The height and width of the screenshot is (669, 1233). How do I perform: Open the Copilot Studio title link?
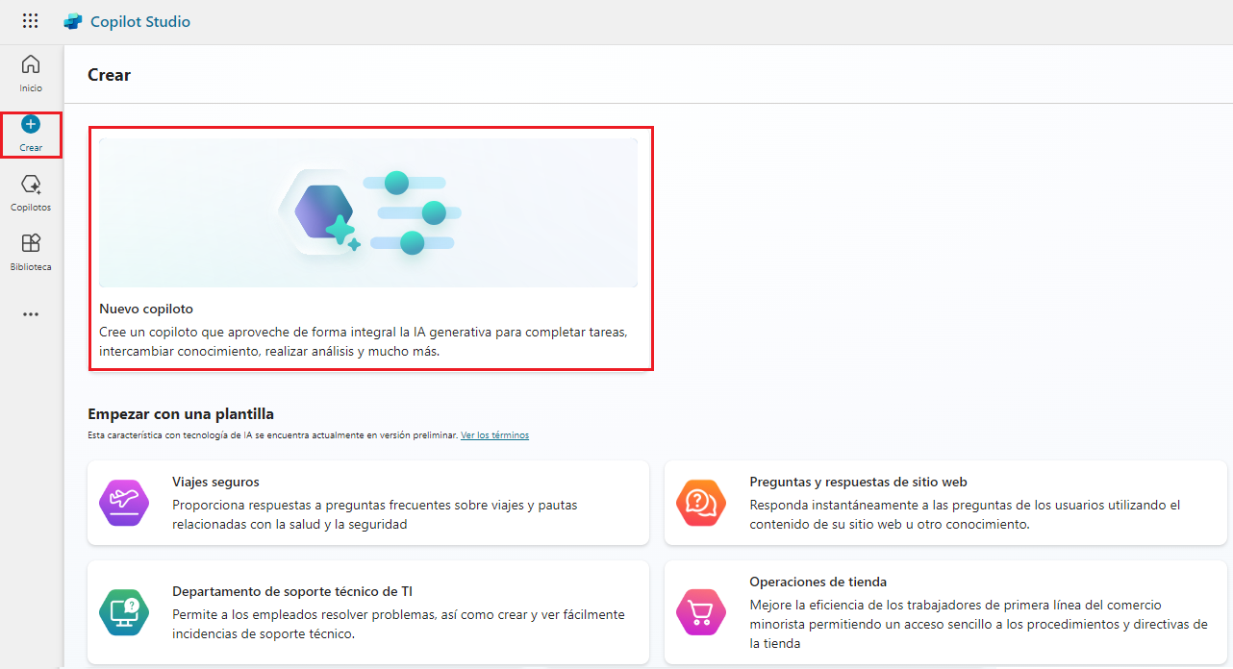point(140,21)
